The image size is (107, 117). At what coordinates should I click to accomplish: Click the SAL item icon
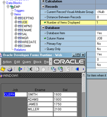[x=20, y=34]
